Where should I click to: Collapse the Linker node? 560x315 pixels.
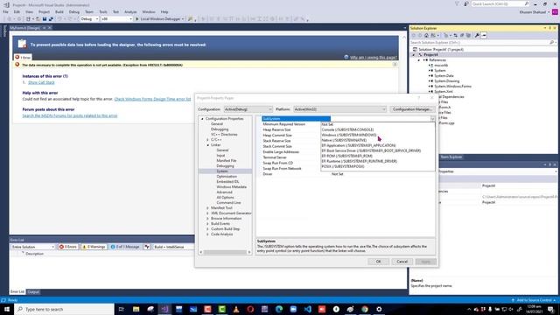click(x=207, y=145)
